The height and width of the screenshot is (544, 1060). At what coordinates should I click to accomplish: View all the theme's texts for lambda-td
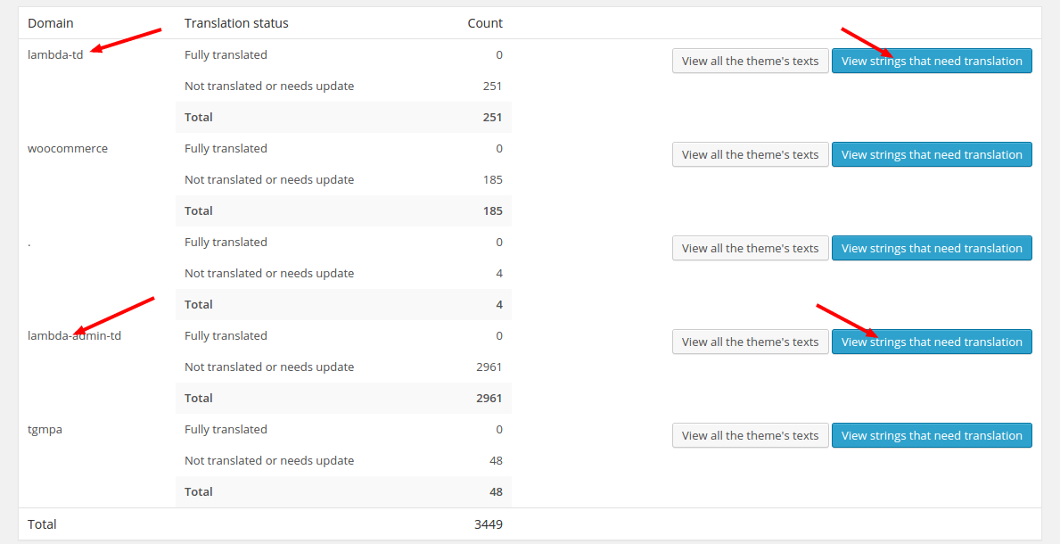tap(750, 61)
